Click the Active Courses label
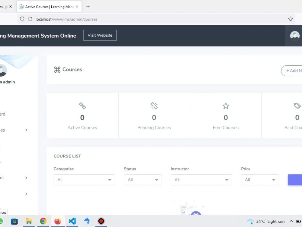The image size is (302, 227). coord(82,128)
